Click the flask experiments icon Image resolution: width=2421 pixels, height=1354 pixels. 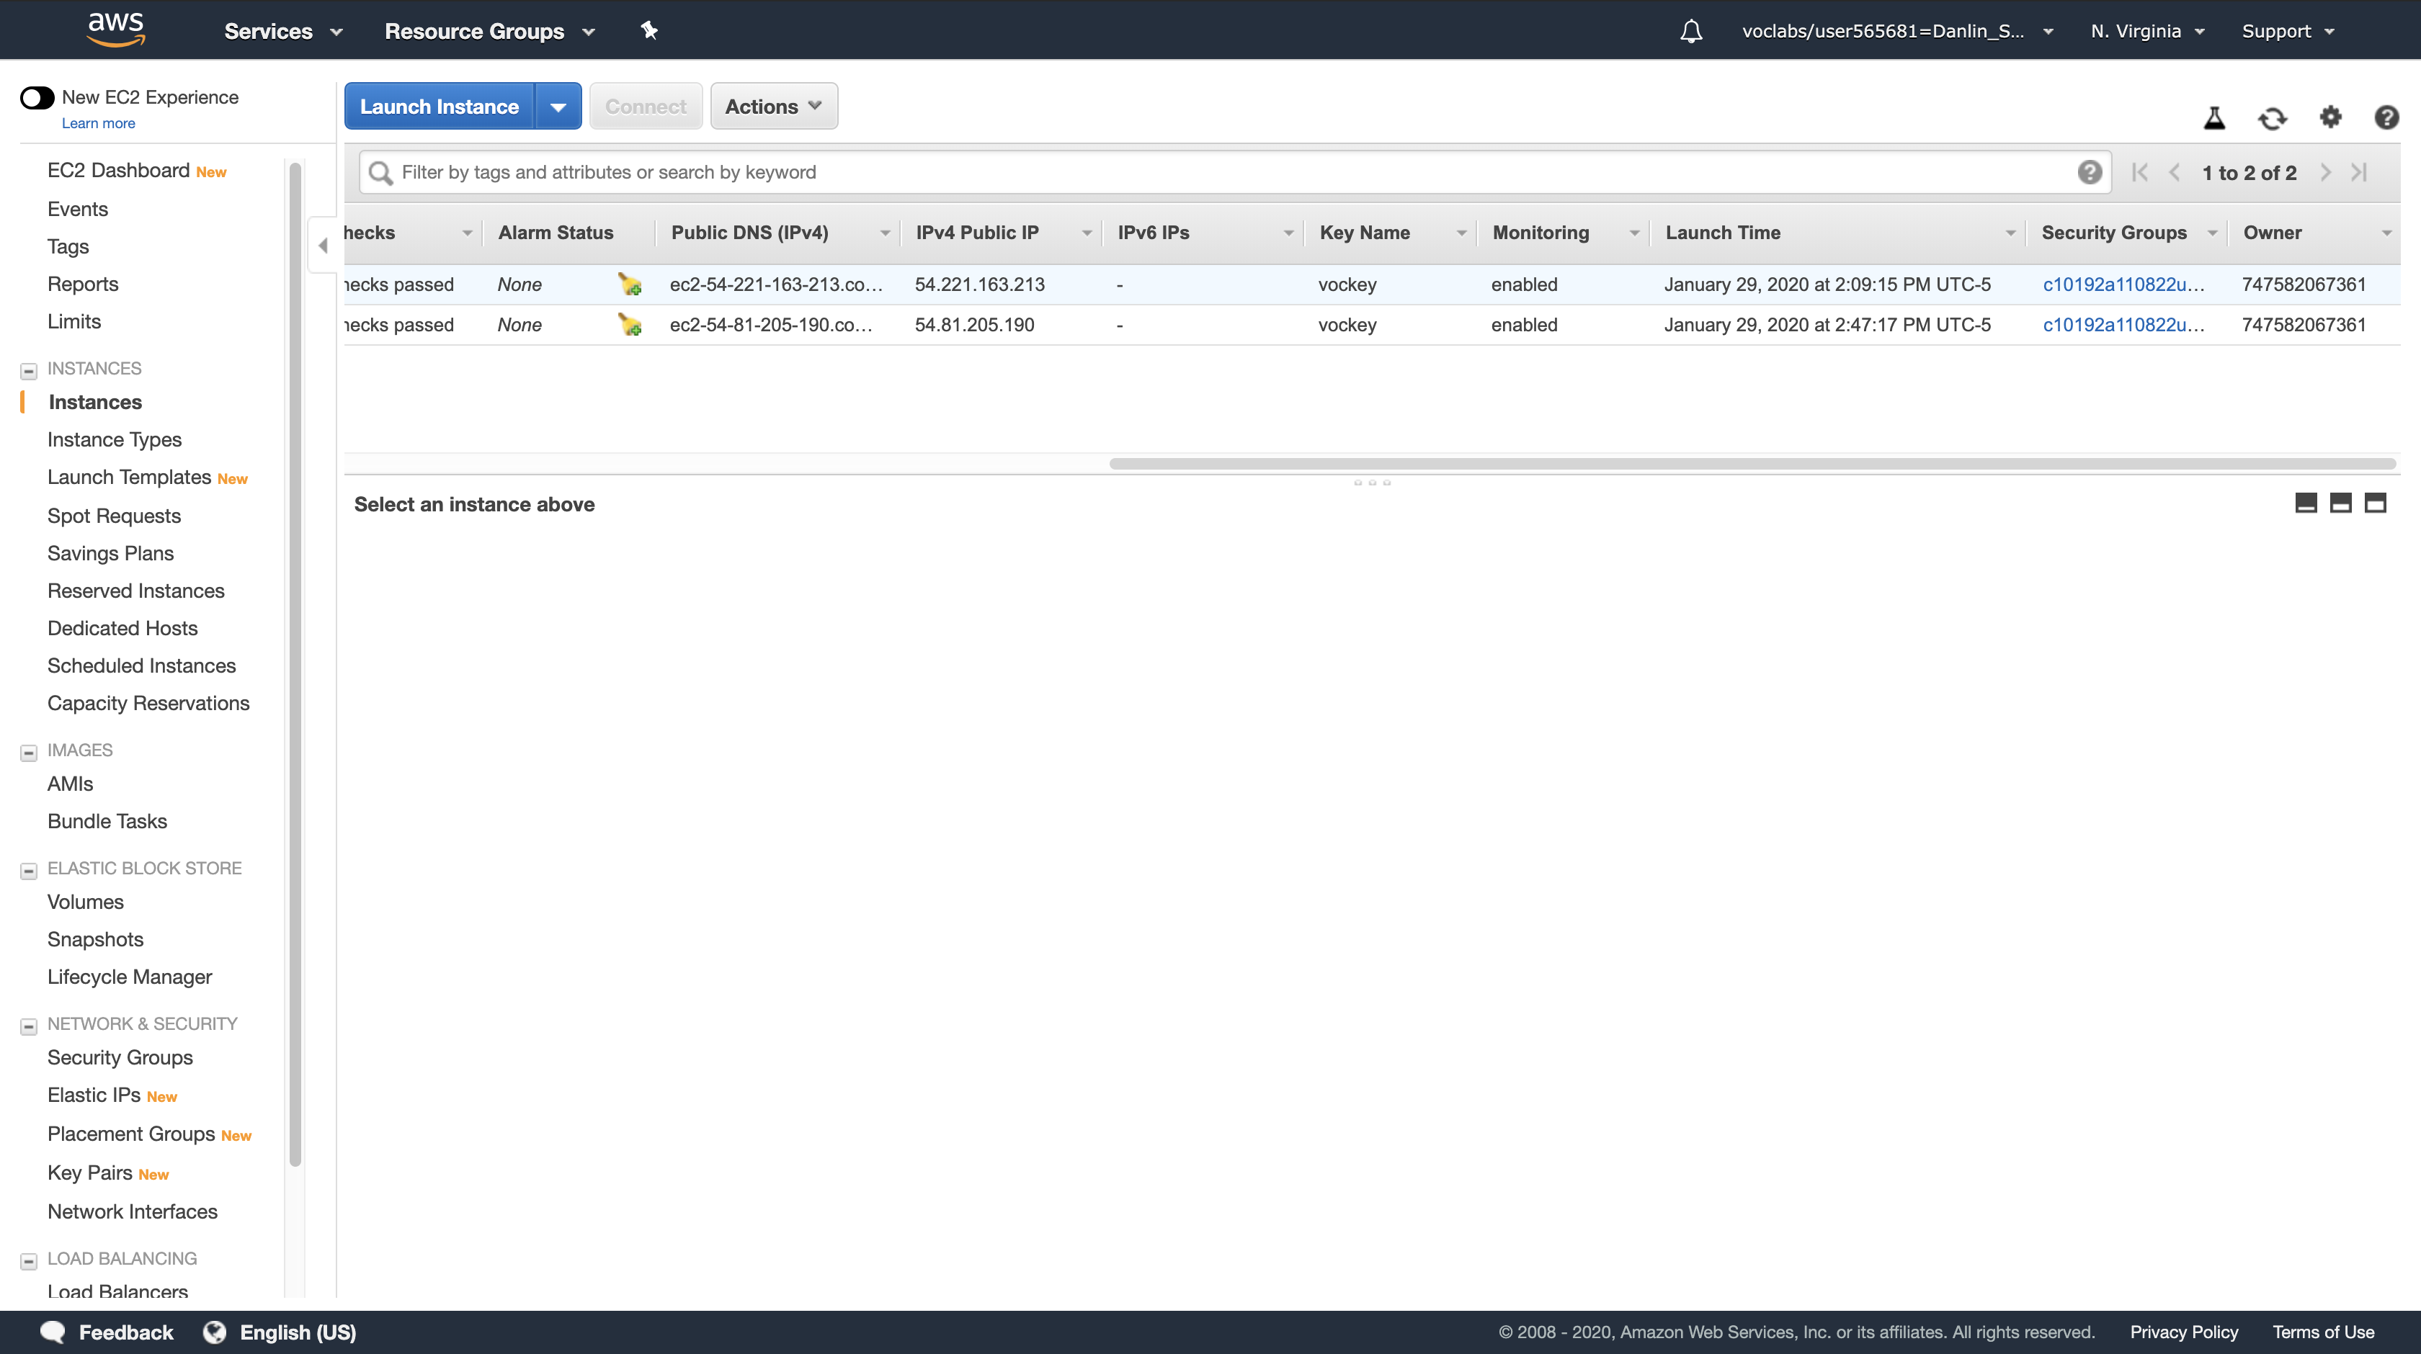pyautogui.click(x=2214, y=118)
